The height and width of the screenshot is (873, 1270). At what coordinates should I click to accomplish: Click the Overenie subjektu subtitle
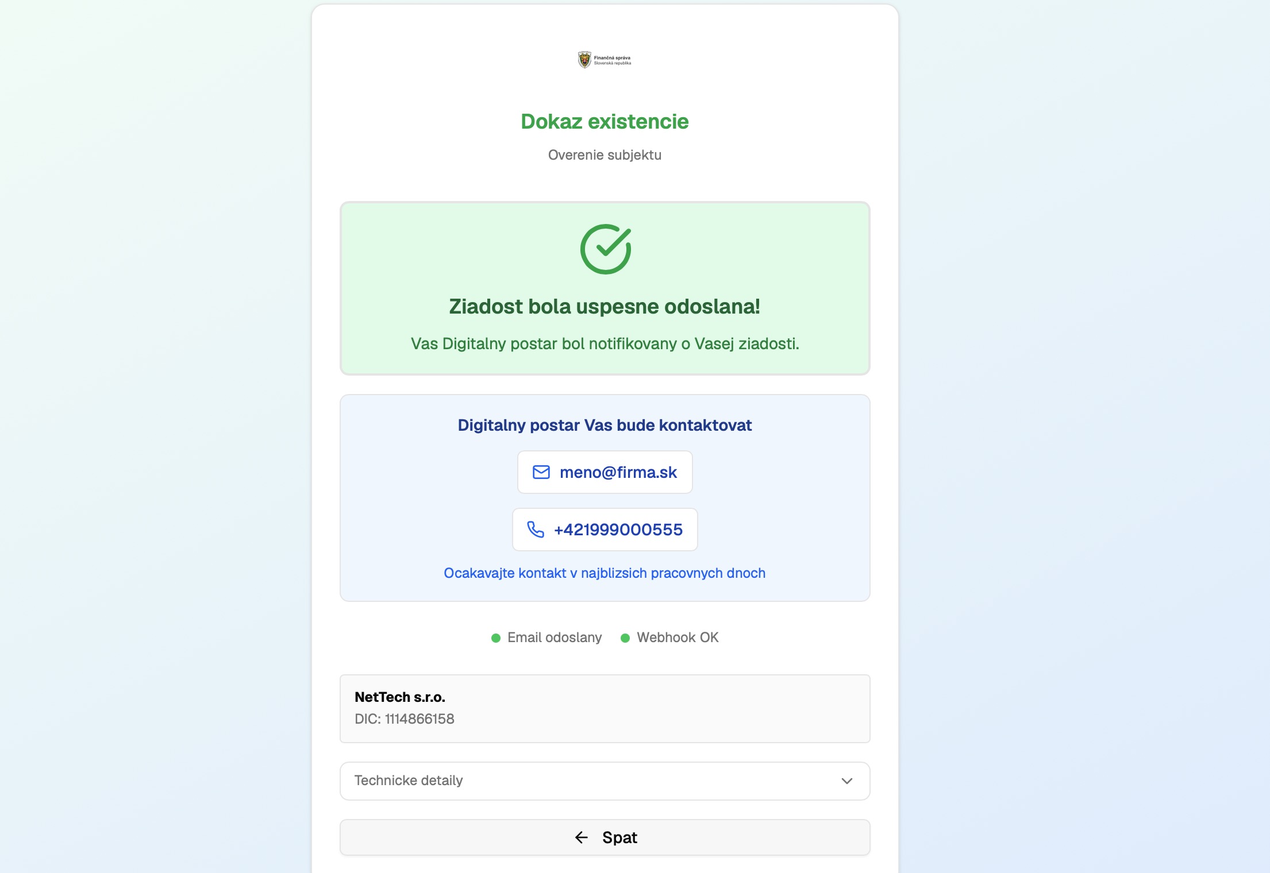click(x=605, y=155)
